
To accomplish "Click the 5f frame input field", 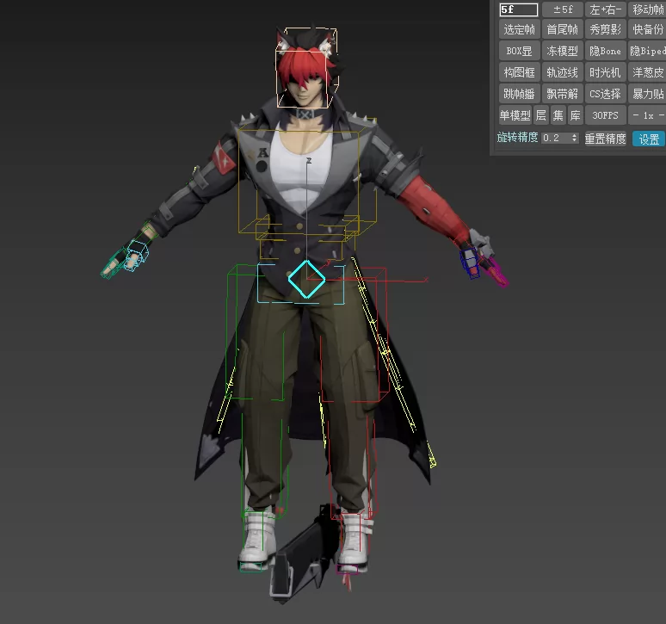I will [x=518, y=9].
